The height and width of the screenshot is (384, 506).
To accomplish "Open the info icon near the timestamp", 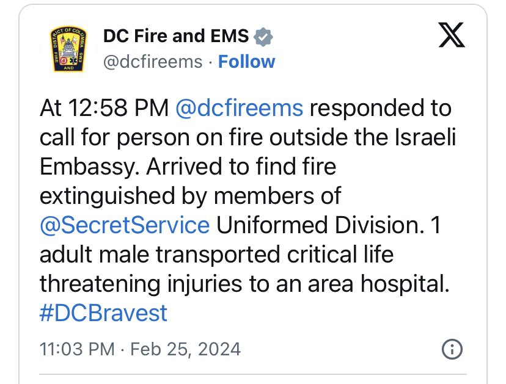I will tap(452, 349).
